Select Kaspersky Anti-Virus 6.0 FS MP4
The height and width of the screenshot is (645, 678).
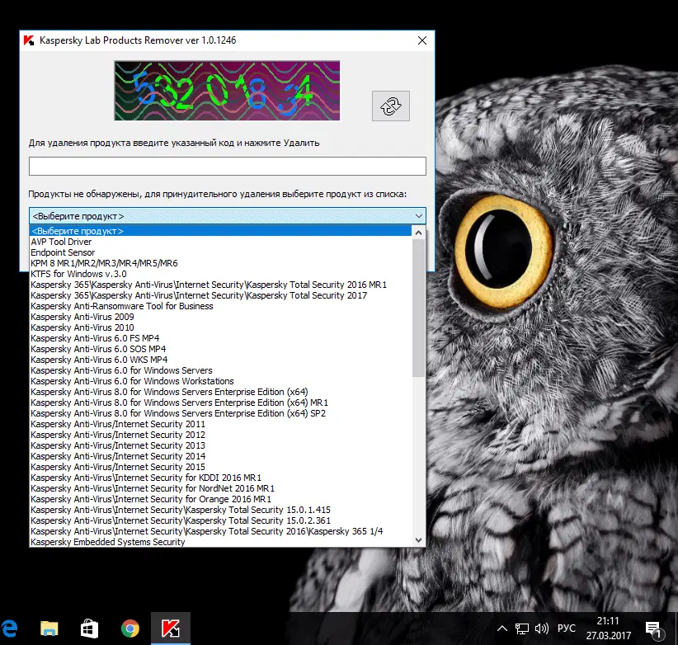220,338
